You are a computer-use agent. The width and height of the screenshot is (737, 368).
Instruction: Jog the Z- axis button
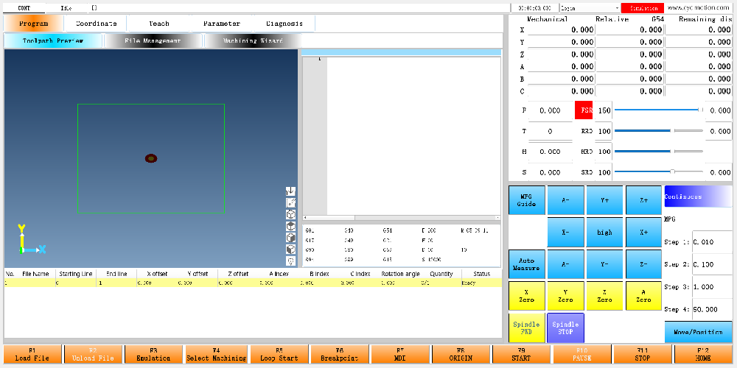point(643,264)
